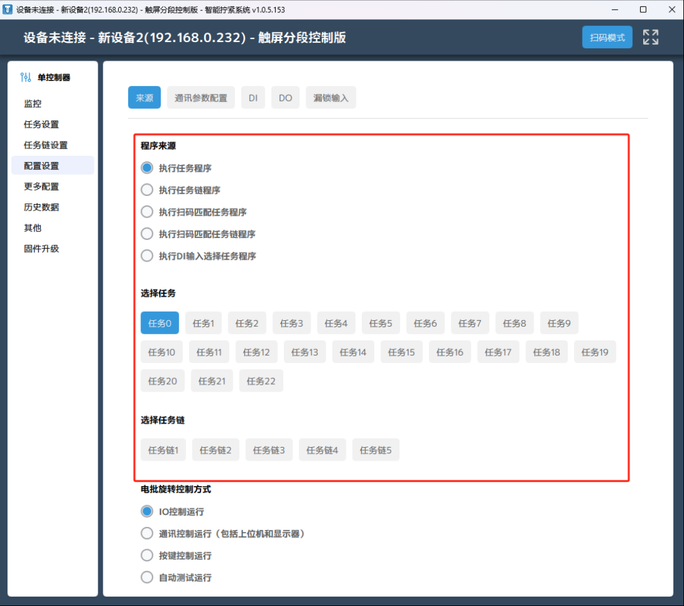Click the 单控制器 sidebar heading

[x=54, y=78]
